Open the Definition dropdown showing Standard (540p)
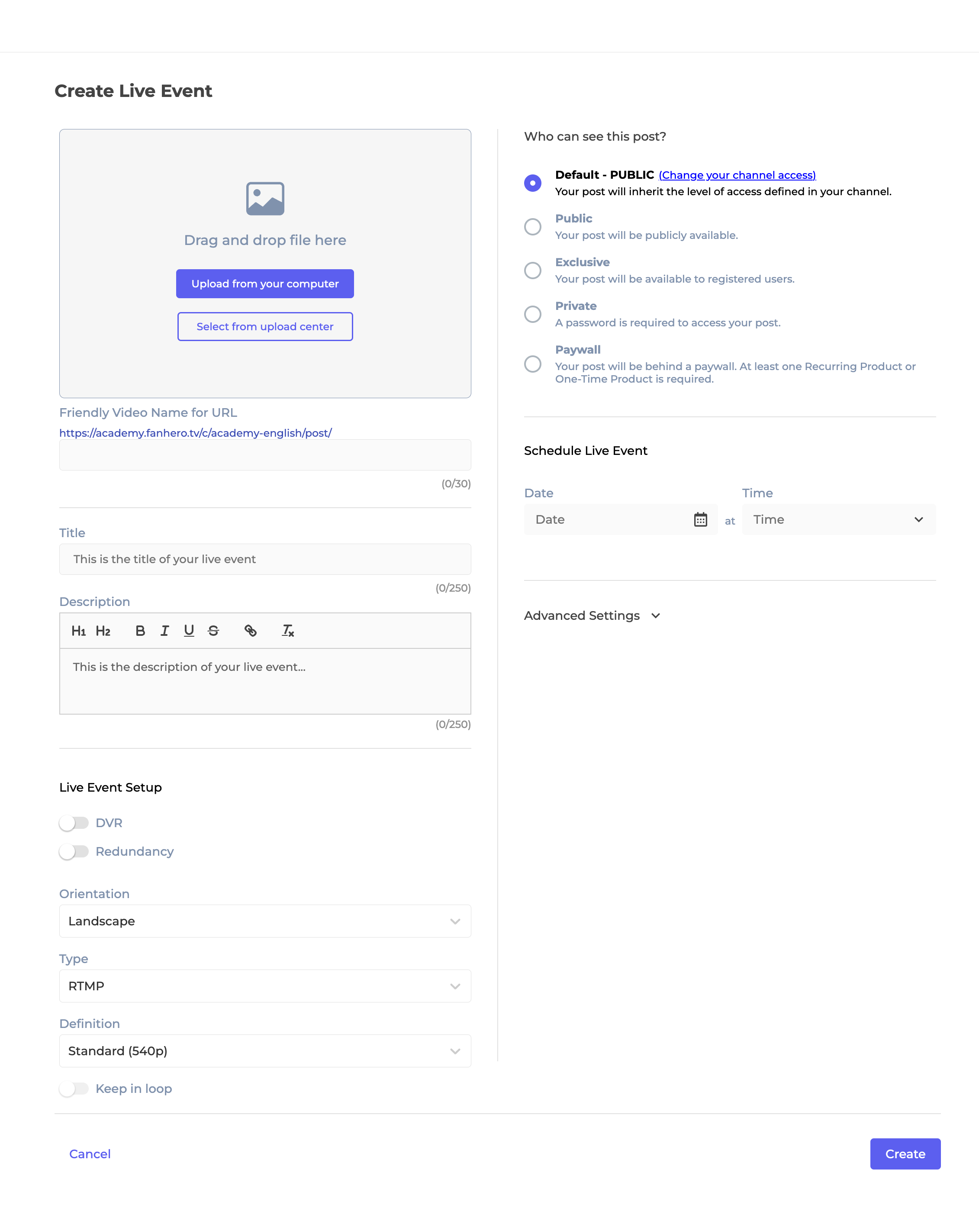 (265, 1051)
